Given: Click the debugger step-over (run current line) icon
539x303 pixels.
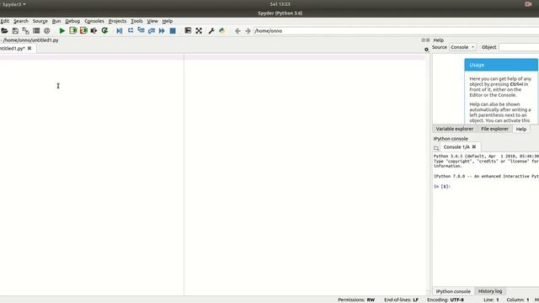Looking at the screenshot, I should [131, 31].
